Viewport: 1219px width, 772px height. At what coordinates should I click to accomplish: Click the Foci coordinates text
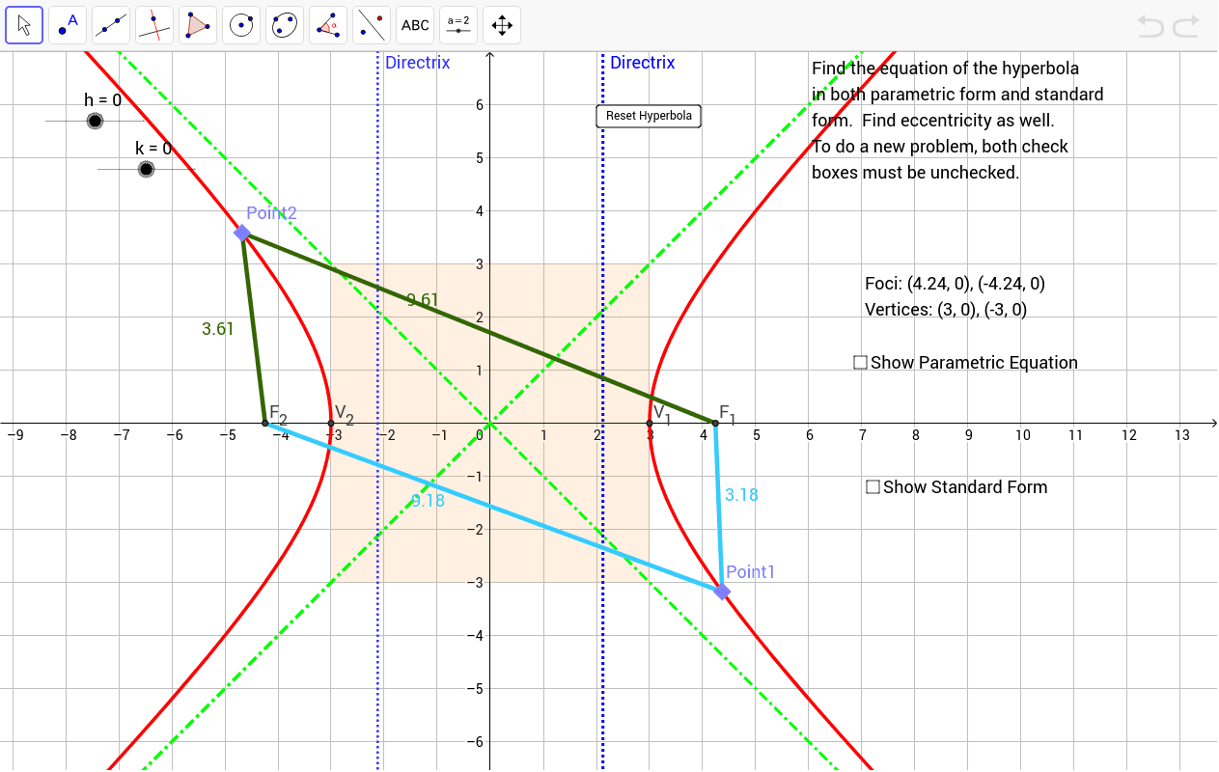coord(956,284)
